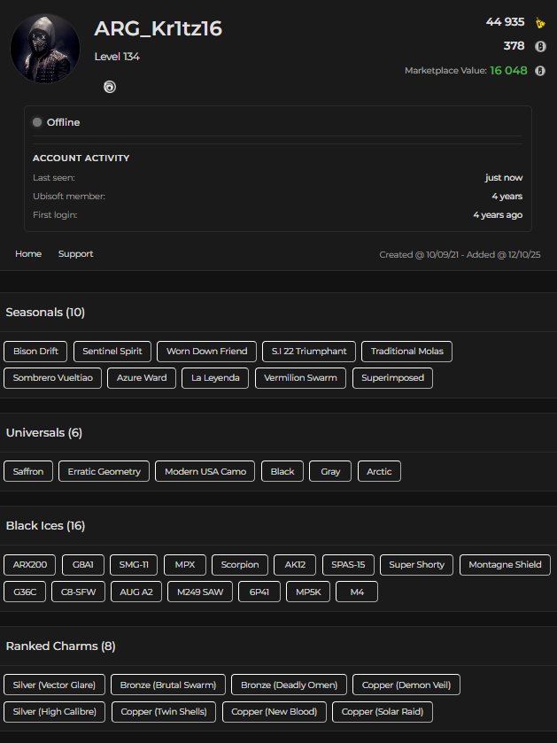Click the G8A1 Black Ice tag
Screen dimensions: 557x743
(83, 564)
